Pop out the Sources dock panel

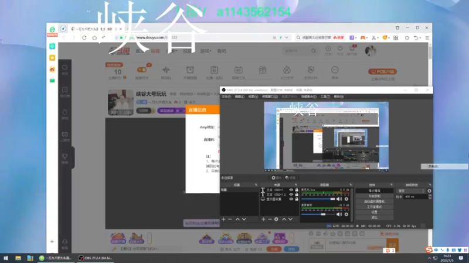click(x=296, y=185)
